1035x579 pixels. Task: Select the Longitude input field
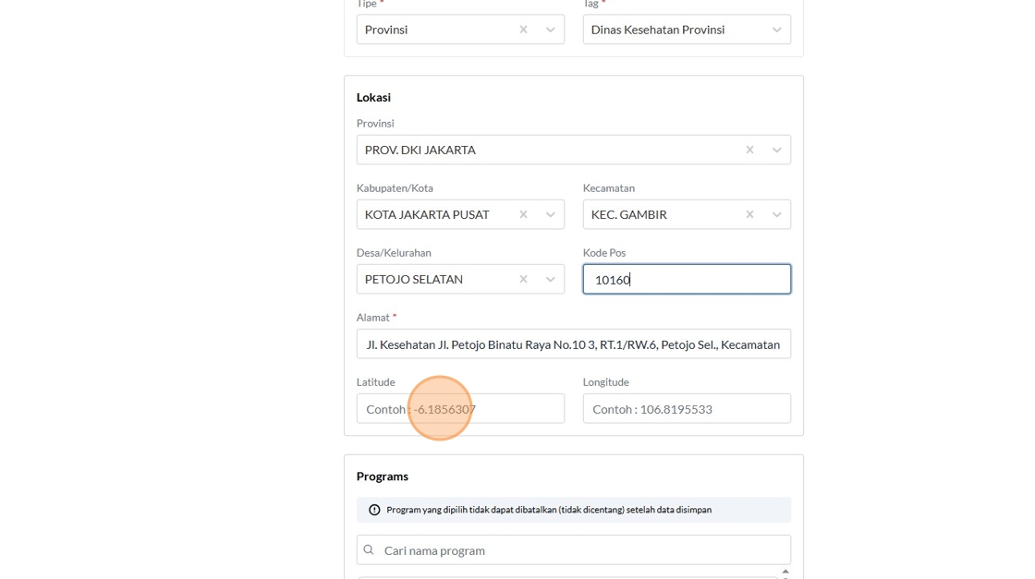pyautogui.click(x=686, y=409)
